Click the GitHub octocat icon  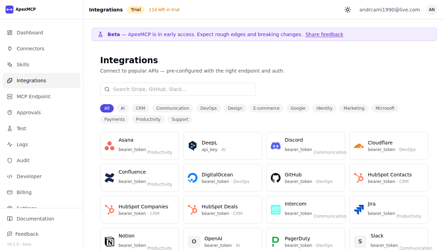(276, 178)
